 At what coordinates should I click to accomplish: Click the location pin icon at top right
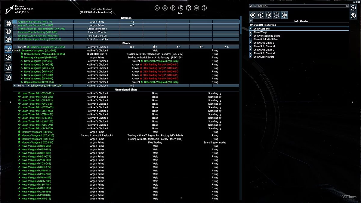tap(354, 15)
